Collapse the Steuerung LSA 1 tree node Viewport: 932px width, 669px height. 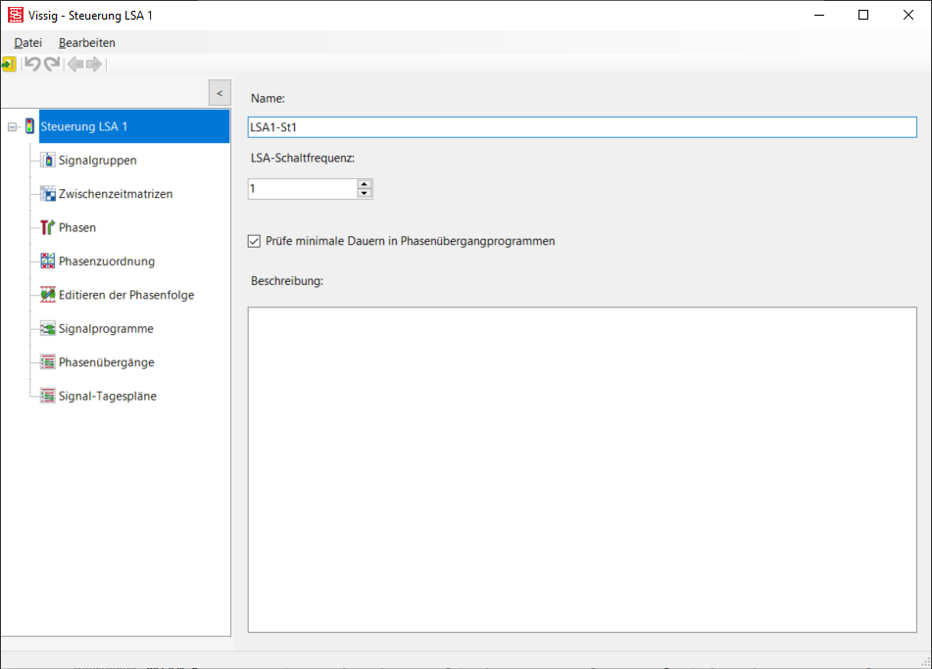coord(12,126)
